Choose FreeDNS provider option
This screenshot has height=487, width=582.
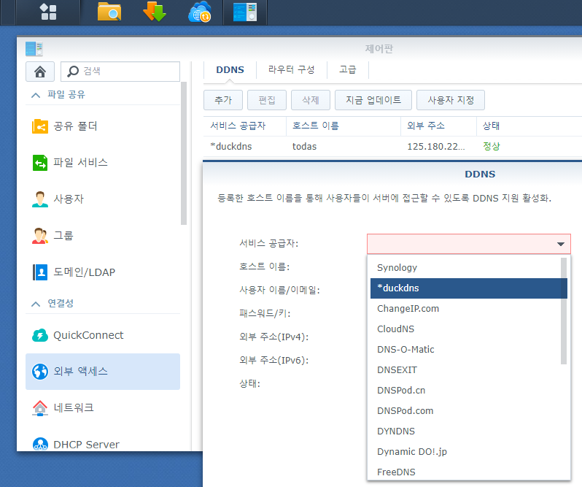(x=469, y=472)
